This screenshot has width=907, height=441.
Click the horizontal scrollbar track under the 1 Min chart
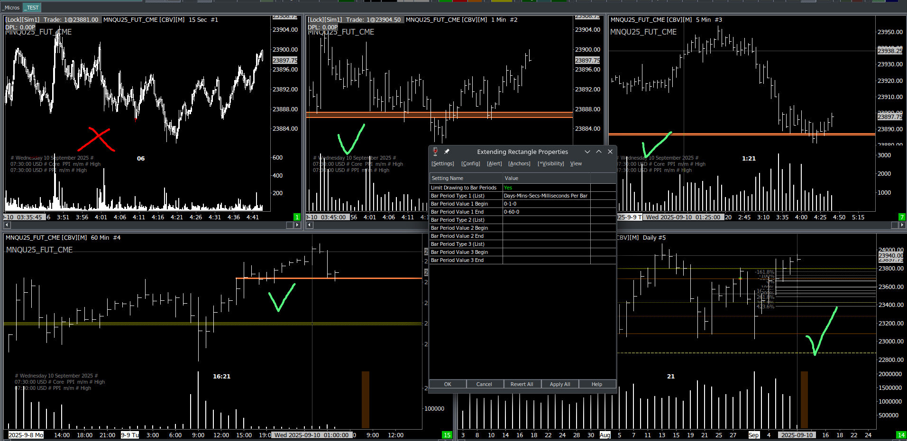tap(370, 225)
